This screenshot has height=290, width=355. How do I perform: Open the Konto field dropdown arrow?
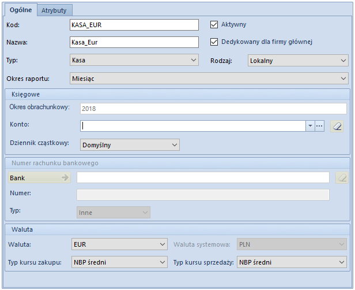click(310, 126)
